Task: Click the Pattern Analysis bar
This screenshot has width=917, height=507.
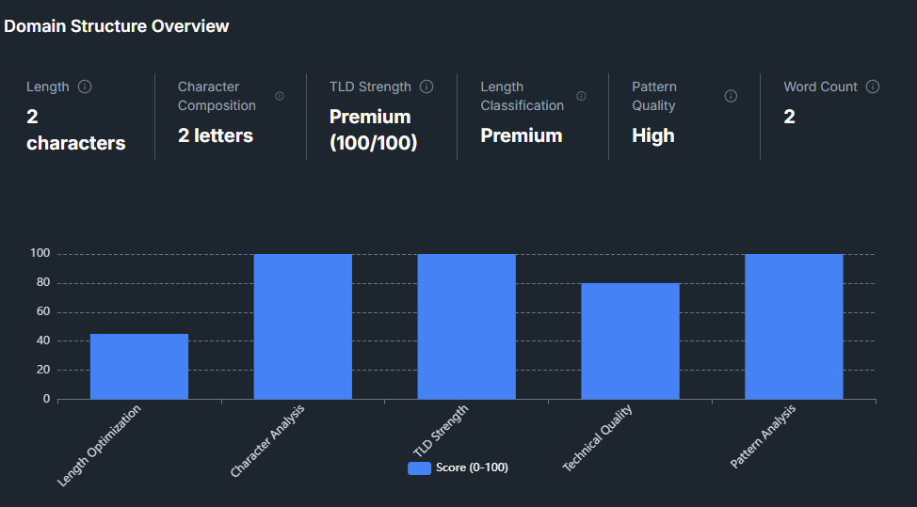Action: click(794, 326)
